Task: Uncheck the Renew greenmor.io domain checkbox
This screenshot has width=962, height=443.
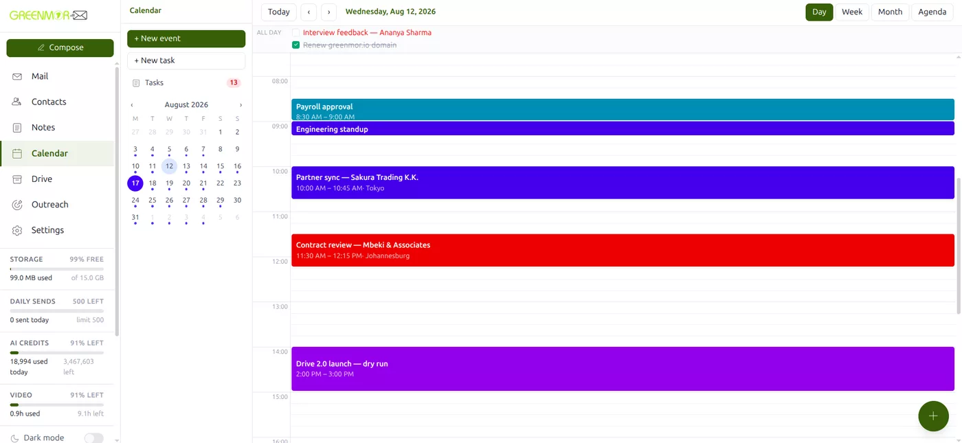Action: [x=295, y=45]
